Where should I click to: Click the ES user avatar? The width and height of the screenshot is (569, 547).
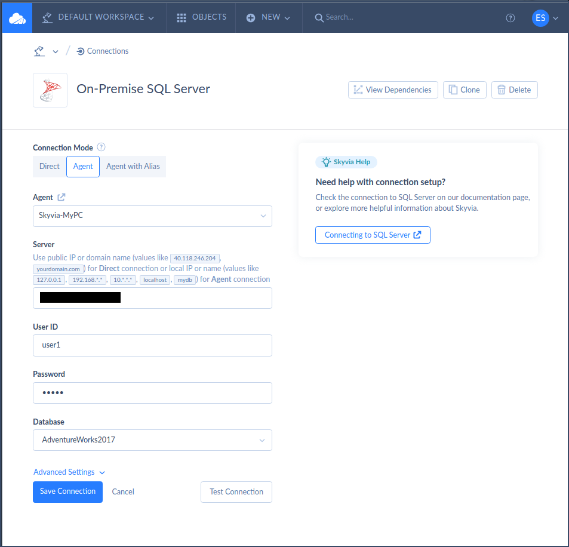click(540, 18)
